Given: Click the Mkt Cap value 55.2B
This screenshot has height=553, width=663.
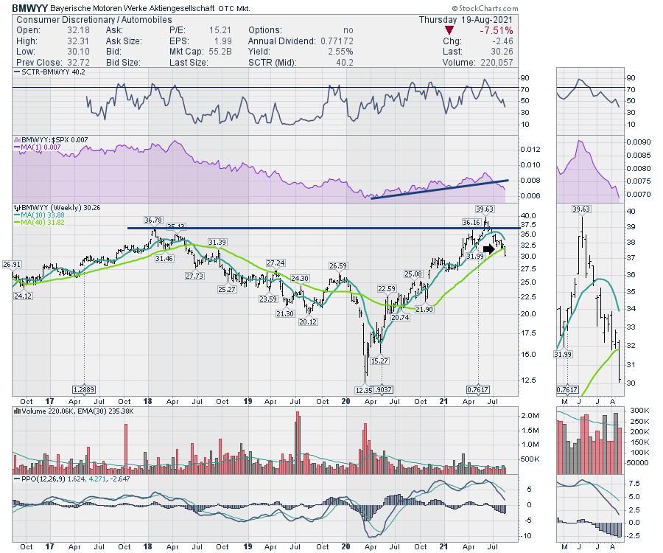Looking at the screenshot, I should click(x=220, y=52).
